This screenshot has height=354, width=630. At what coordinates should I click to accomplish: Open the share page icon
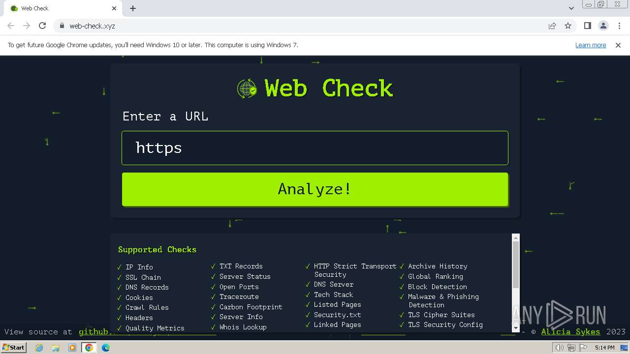[552, 26]
